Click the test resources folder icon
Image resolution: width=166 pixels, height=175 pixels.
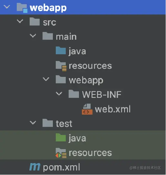[61, 153]
